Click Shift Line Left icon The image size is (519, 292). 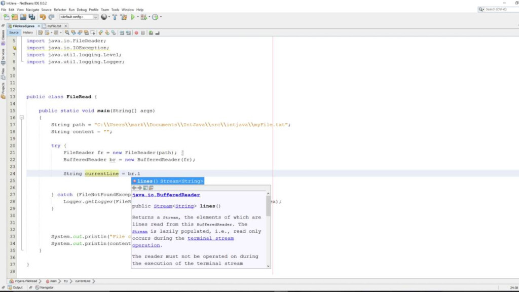[122, 33]
